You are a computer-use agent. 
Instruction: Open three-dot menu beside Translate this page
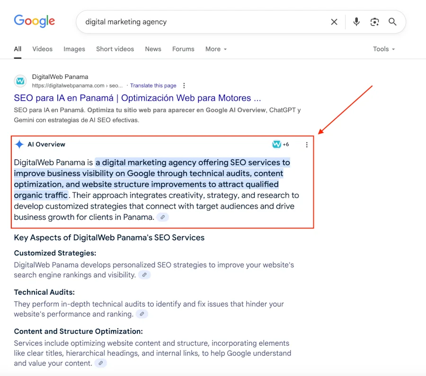point(184,86)
